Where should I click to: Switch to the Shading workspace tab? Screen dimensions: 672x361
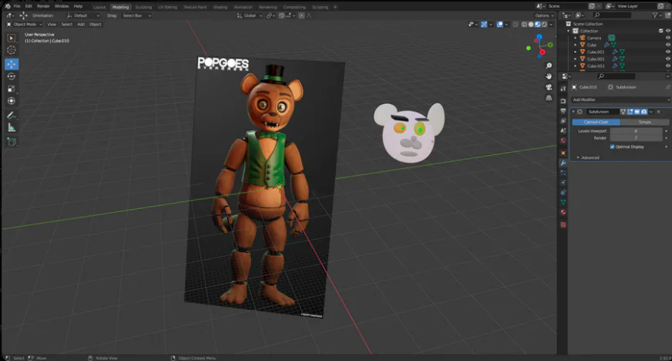tap(220, 7)
